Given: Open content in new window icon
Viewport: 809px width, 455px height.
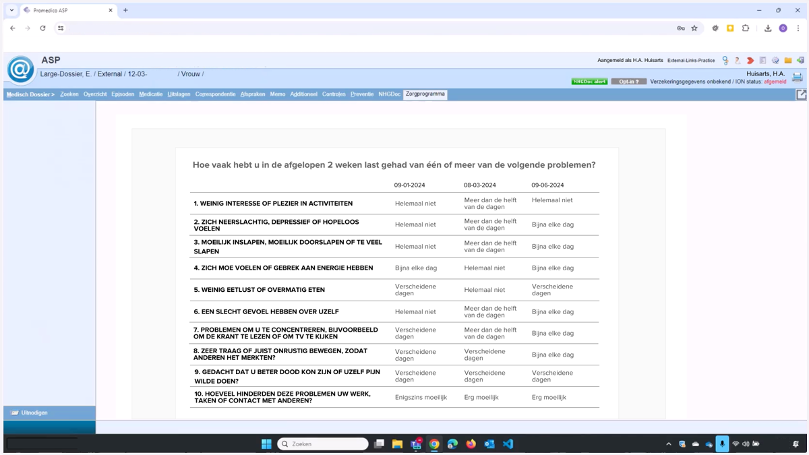Looking at the screenshot, I should 801,95.
